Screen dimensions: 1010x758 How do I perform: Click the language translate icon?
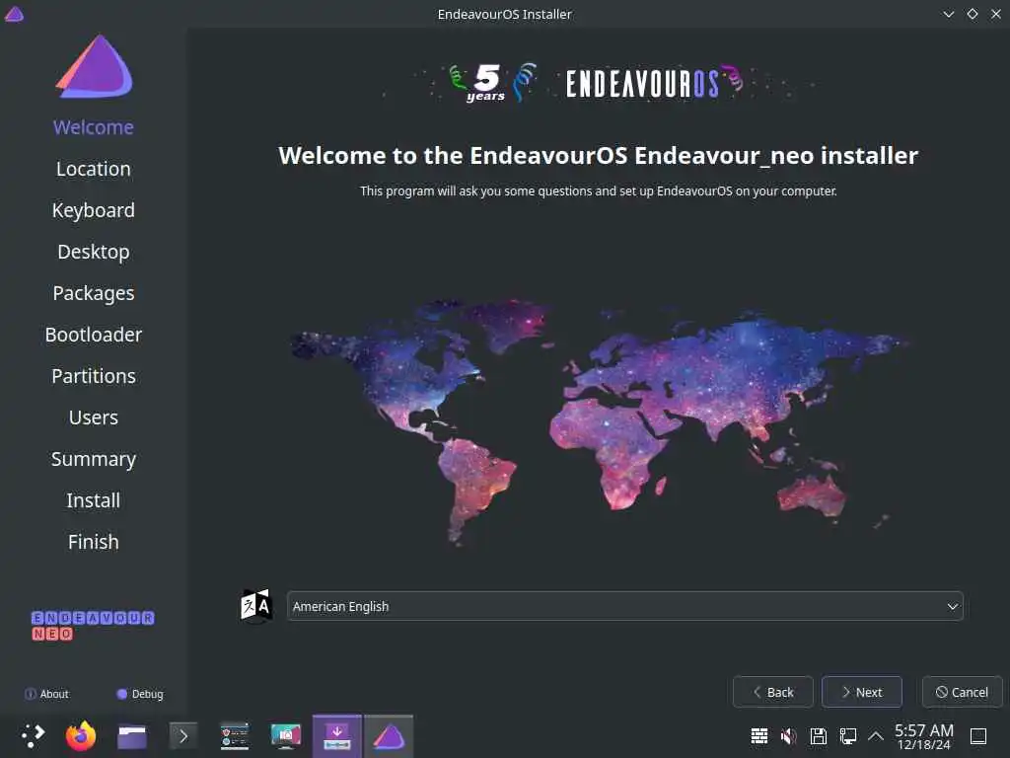pyautogui.click(x=255, y=606)
